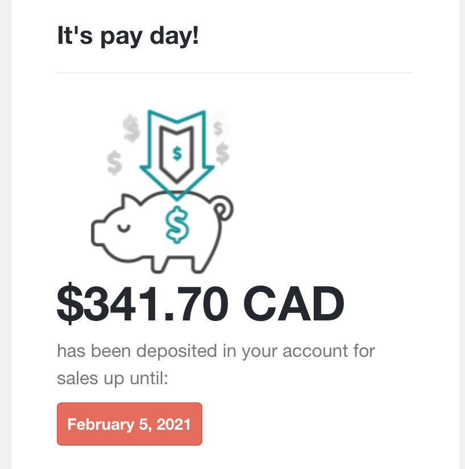Click the pig's closed eye
Viewport: 465px width, 469px height.
pos(124,228)
